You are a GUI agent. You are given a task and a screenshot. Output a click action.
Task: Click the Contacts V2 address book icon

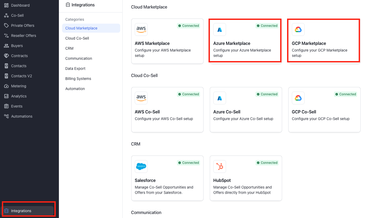(6, 76)
